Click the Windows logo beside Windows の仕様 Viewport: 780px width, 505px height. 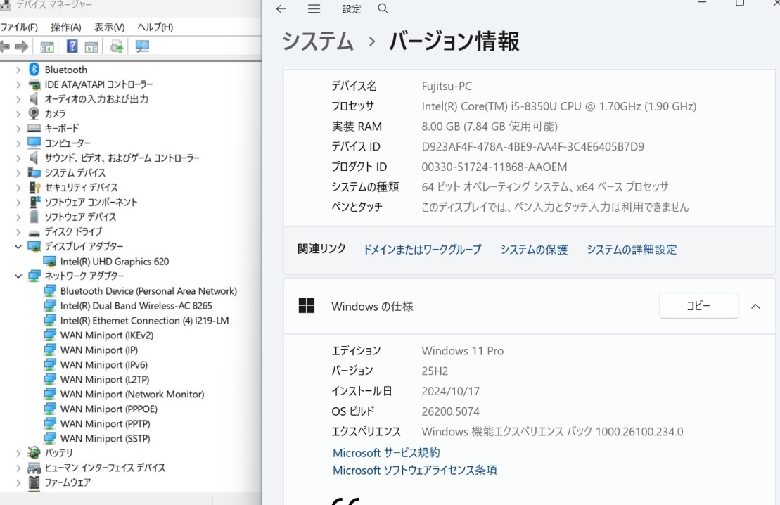point(307,305)
